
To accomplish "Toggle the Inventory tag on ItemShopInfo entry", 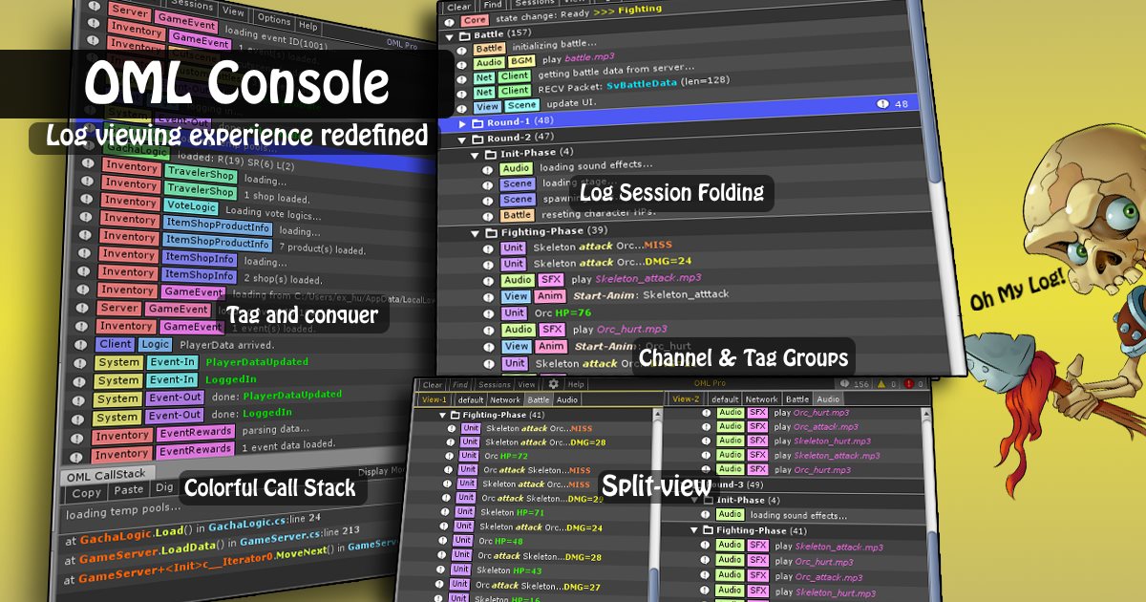I will [128, 254].
